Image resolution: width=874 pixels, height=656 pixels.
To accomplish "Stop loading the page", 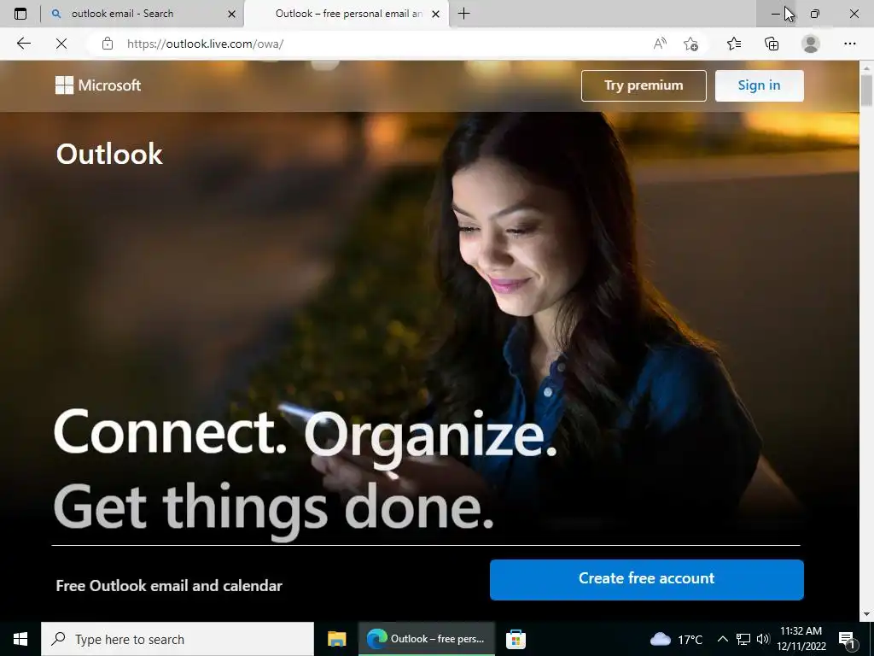I will click(x=61, y=44).
